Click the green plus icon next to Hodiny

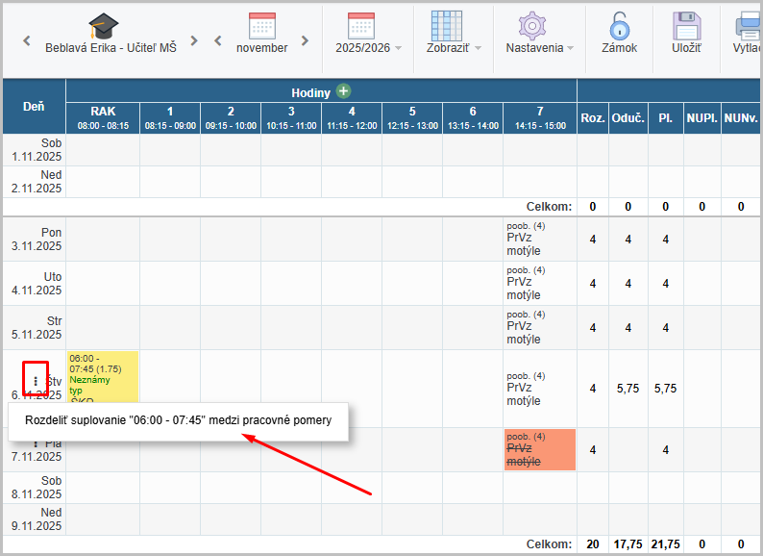click(x=343, y=91)
